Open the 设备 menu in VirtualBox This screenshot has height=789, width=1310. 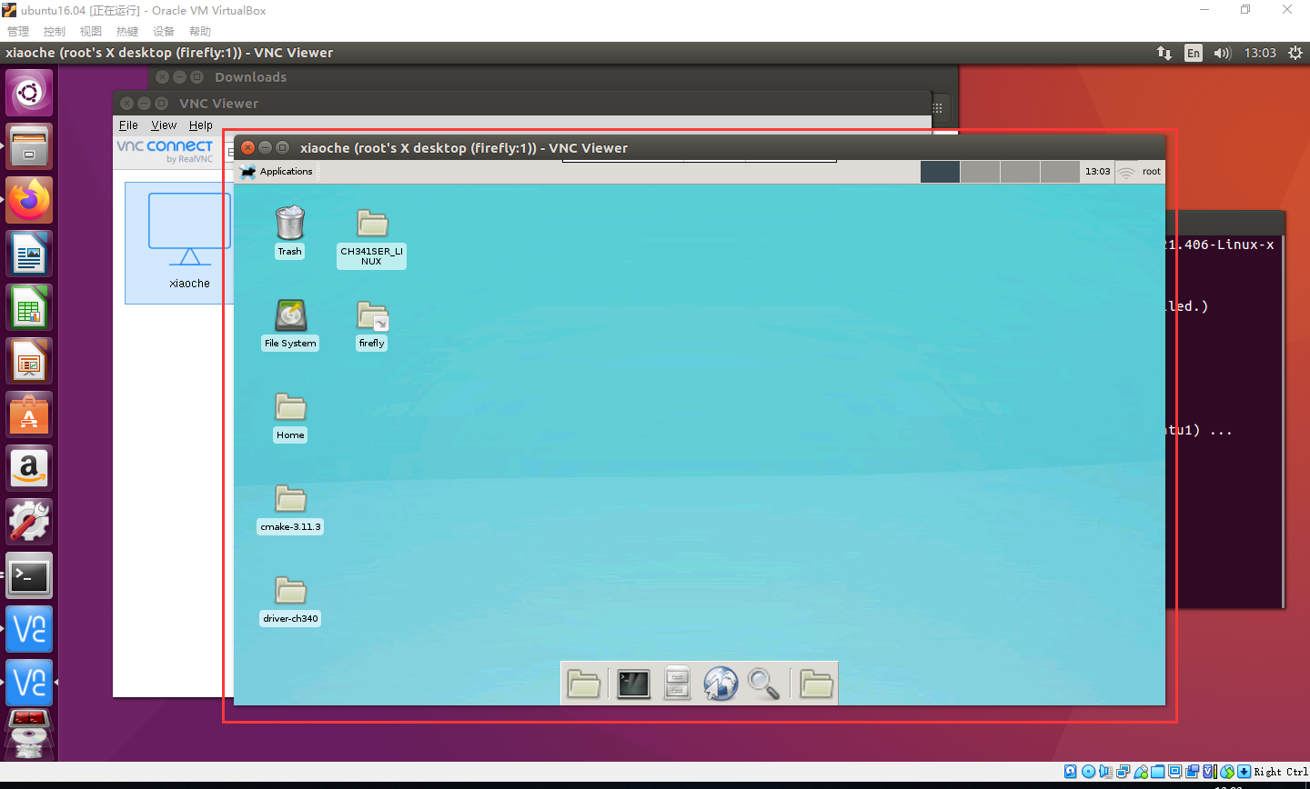point(164,30)
